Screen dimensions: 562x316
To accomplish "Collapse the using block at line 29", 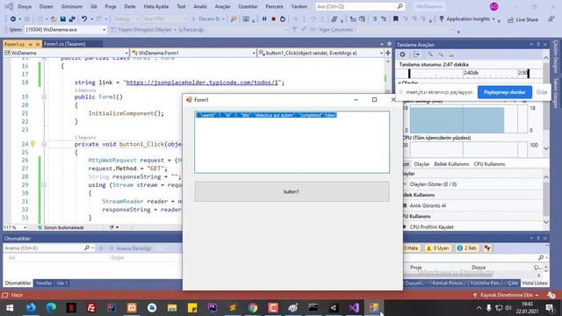I will (x=44, y=185).
